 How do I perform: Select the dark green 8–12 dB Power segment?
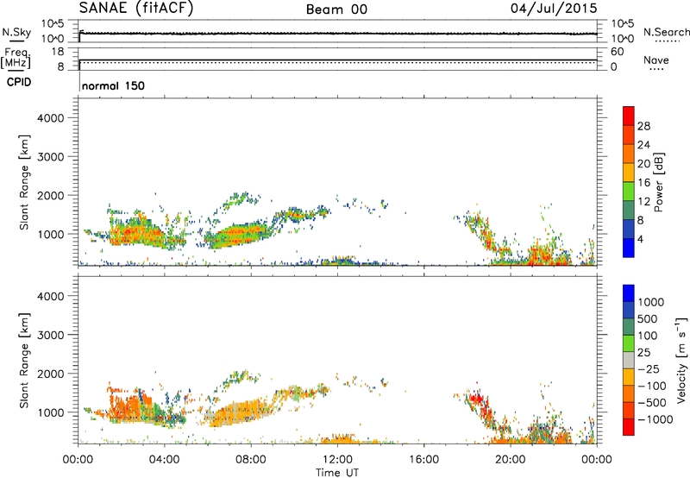629,210
